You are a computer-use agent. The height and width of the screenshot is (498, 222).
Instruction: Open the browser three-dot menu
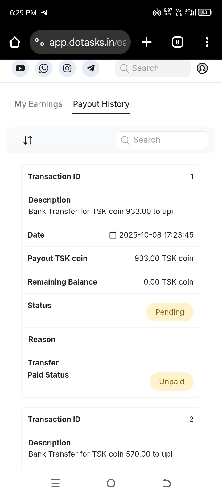click(x=207, y=42)
